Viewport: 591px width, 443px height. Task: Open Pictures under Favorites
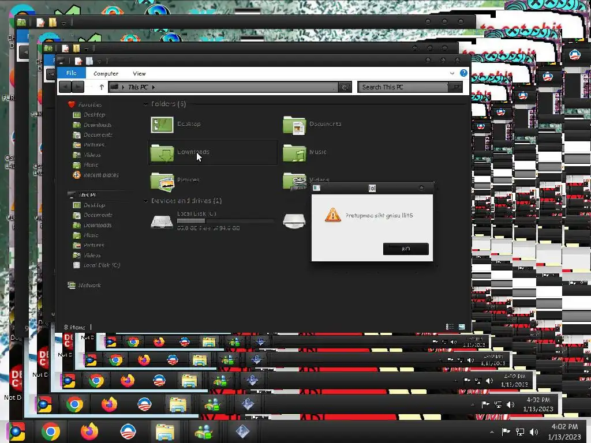click(x=93, y=145)
